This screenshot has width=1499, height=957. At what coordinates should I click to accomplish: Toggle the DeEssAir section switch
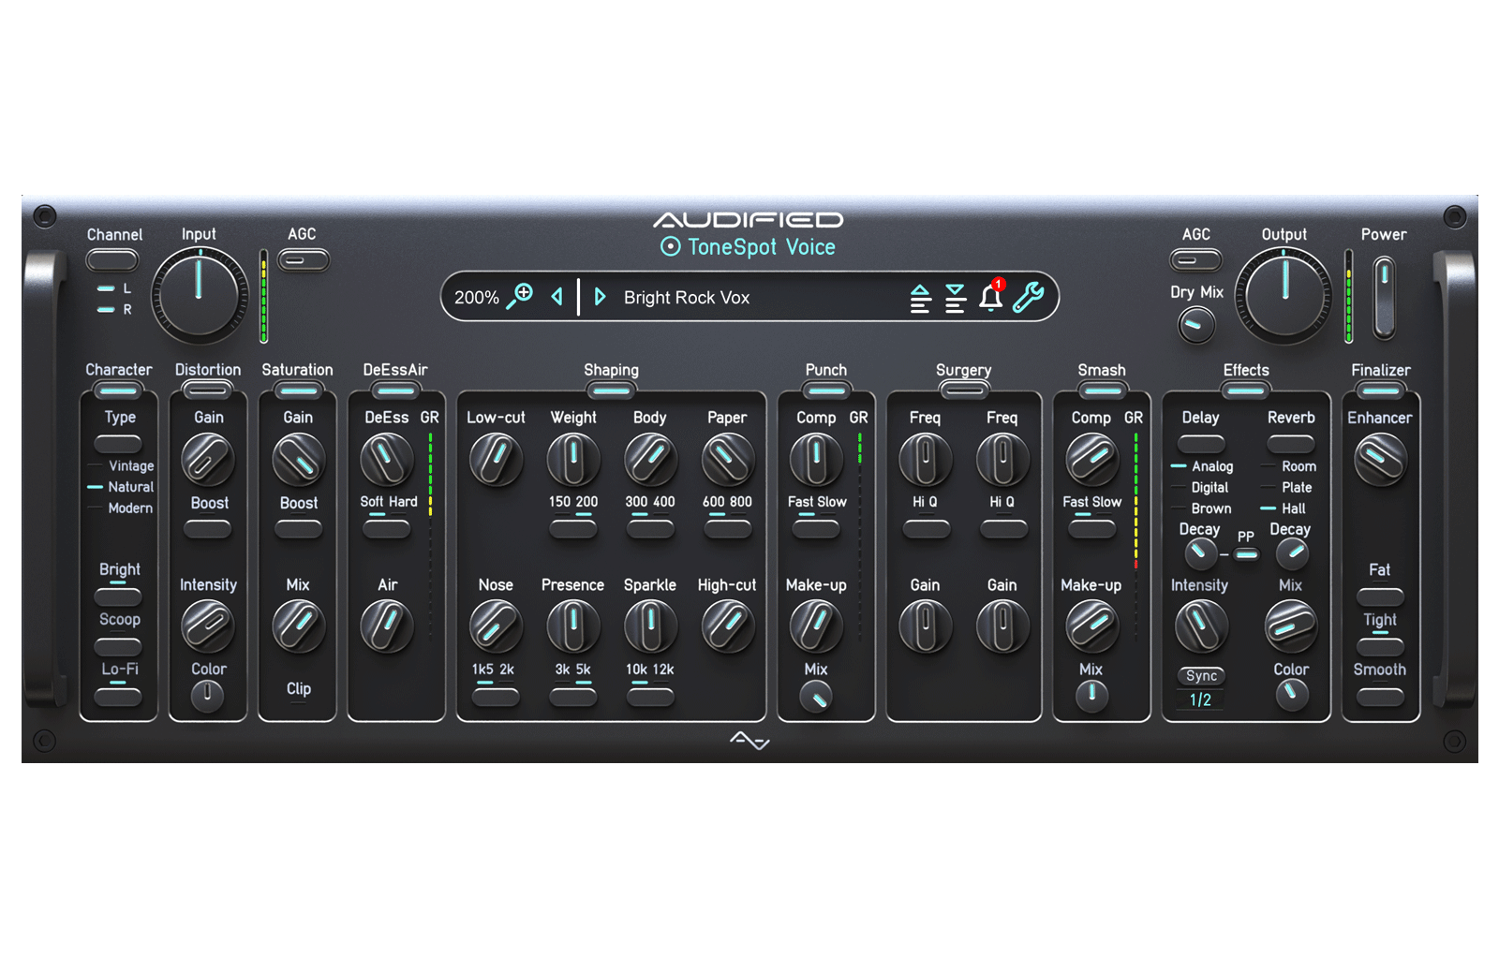tap(395, 390)
